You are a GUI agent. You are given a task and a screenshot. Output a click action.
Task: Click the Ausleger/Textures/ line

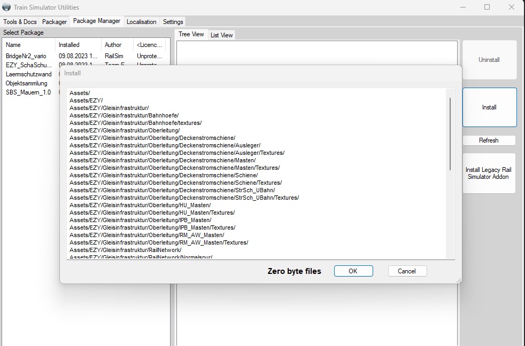tap(177, 153)
